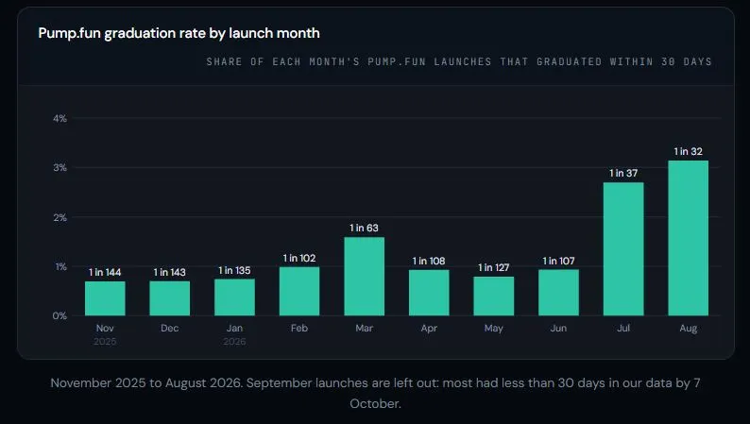Click the '1 in 63' label

pyautogui.click(x=364, y=228)
